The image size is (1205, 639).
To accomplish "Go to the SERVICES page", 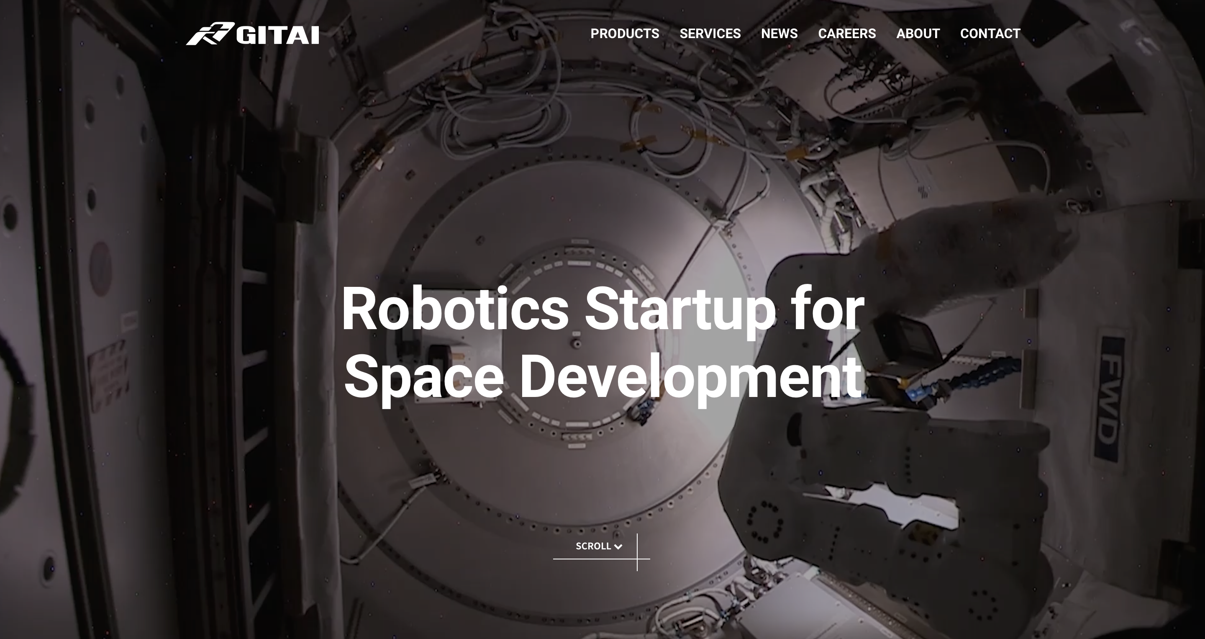I will tap(710, 33).
